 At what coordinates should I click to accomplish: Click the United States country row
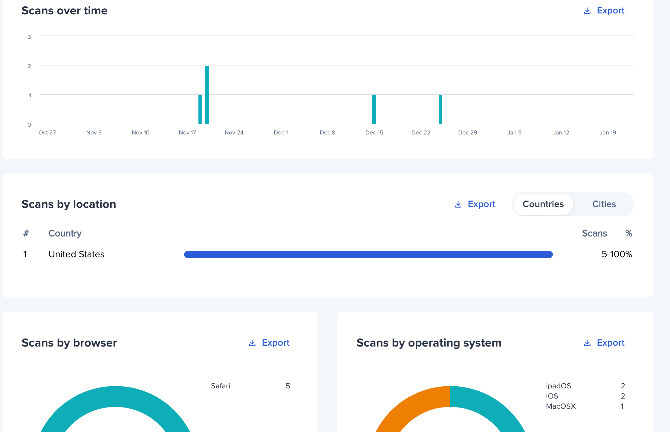(77, 255)
